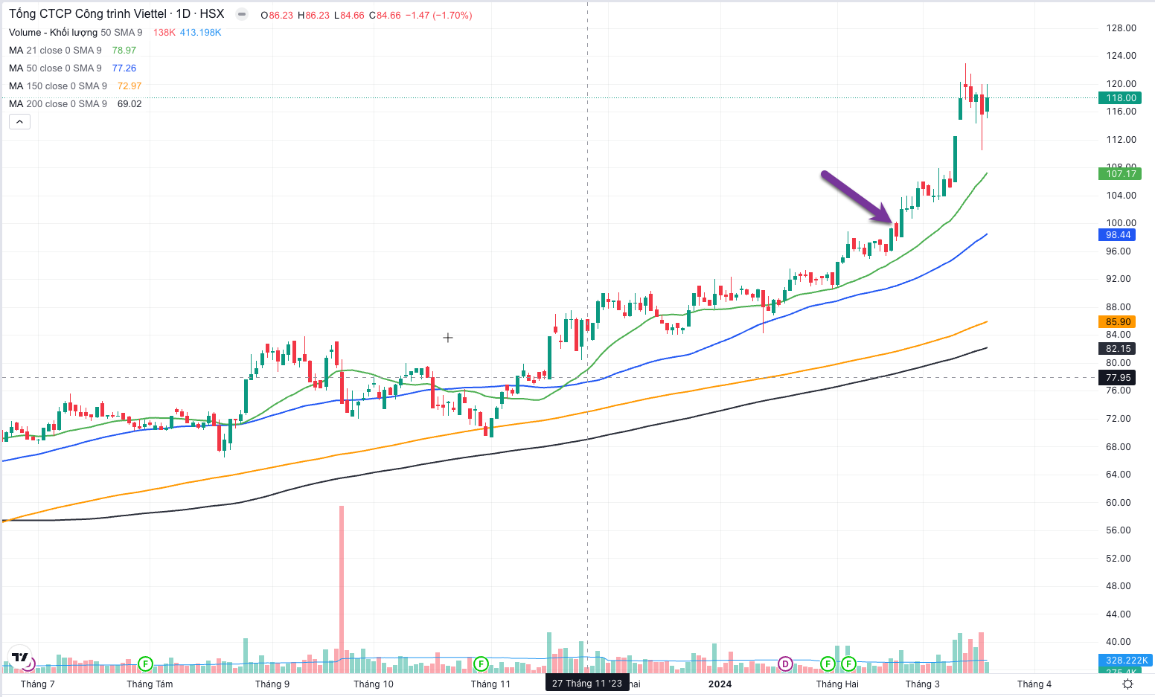Click the MA 50 value 77.26 in the legend
Screen dimensions: 1155x697
pyautogui.click(x=124, y=68)
